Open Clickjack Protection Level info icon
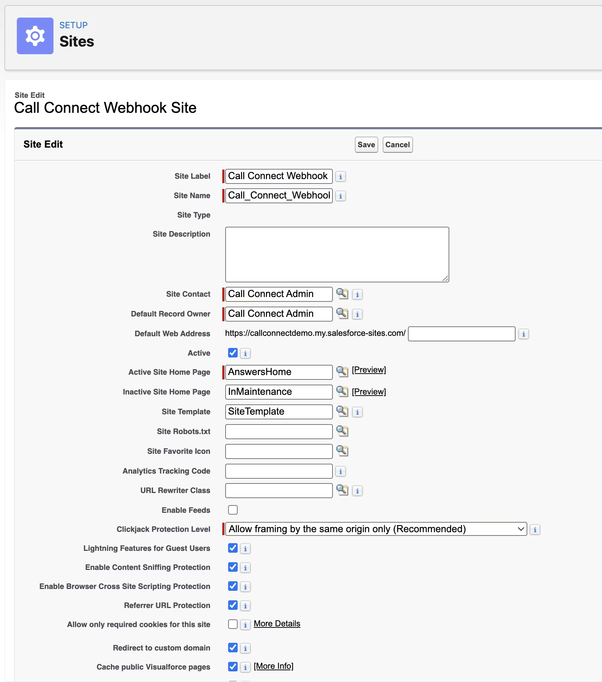The image size is (602, 682). click(535, 530)
